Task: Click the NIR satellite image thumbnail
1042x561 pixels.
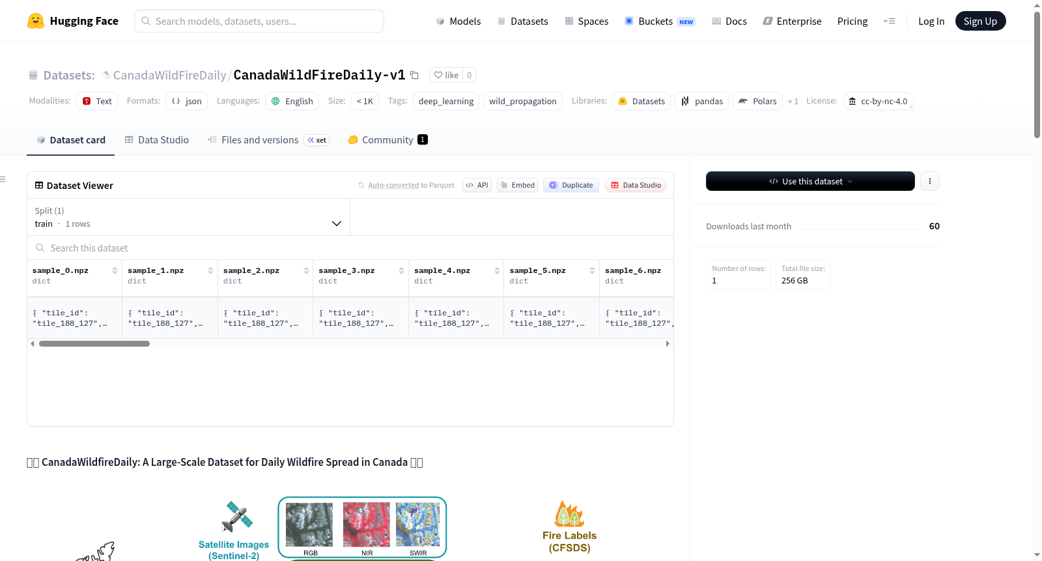Action: point(367,525)
